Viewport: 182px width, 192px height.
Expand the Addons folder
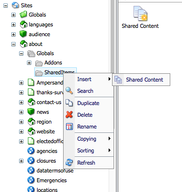pyautogui.click(x=29, y=63)
